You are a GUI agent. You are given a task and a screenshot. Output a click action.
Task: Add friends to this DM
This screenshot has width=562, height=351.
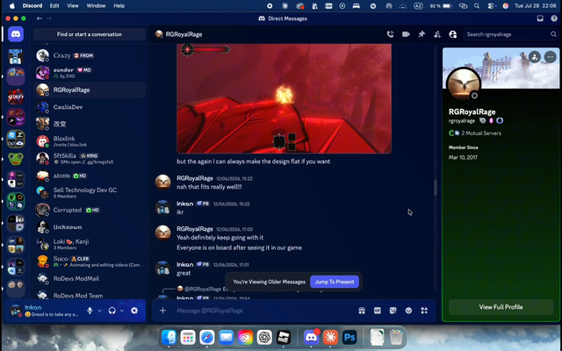437,34
